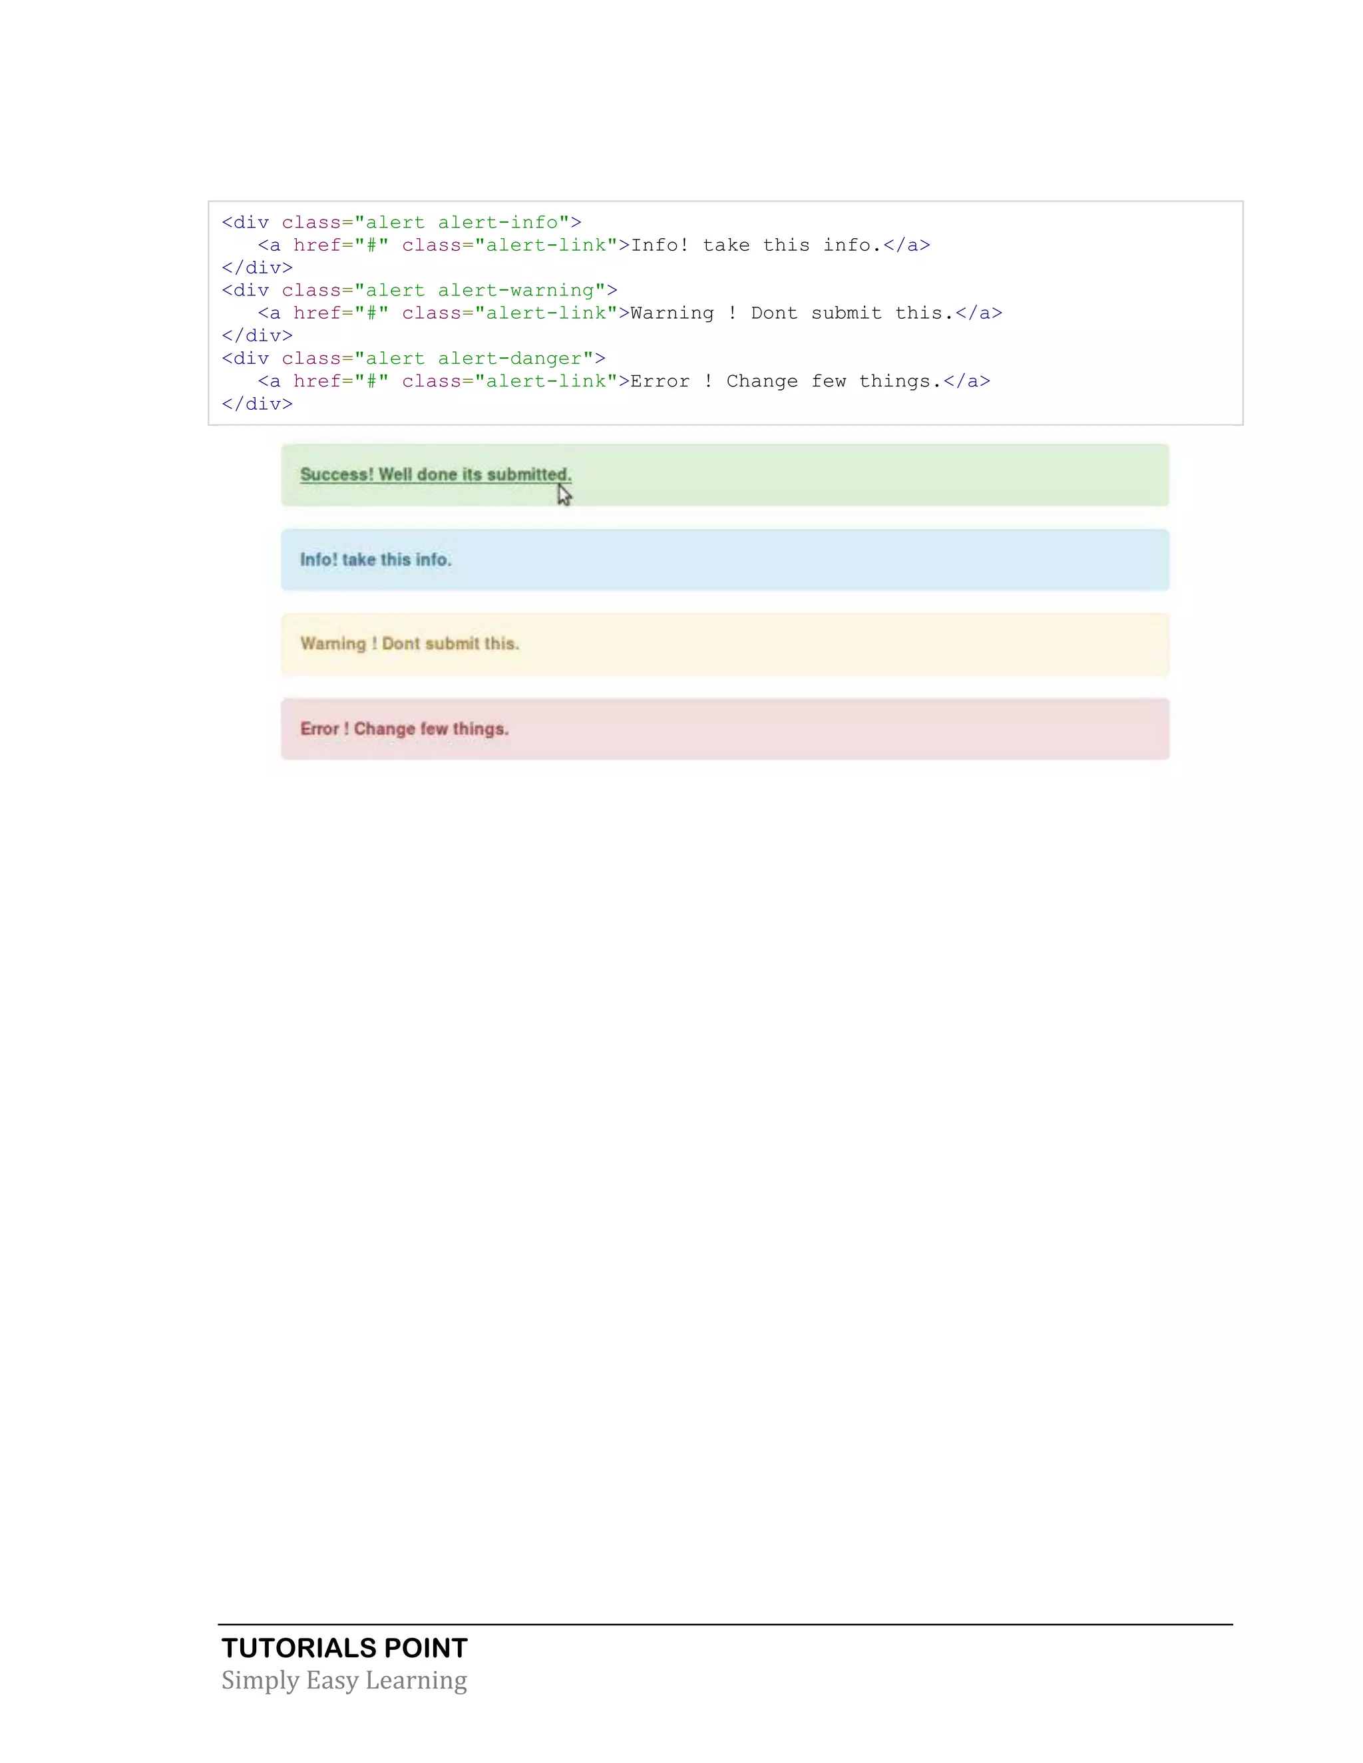This screenshot has width=1363, height=1763.
Task: Click the 'Success! Well done its submitted.' link
Action: [435, 474]
